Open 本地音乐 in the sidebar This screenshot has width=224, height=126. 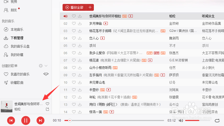click(x=13, y=29)
